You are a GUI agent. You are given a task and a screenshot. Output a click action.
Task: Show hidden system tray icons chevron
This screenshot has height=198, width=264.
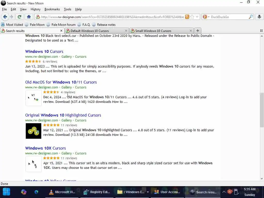pos(224,192)
